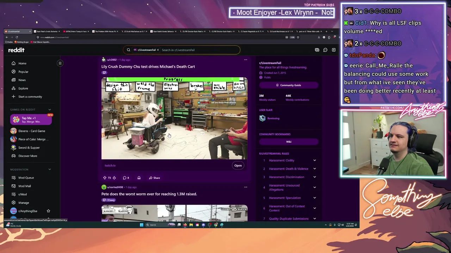Open the CDawg flair tag
This screenshot has height=253, width=451.
[x=109, y=200]
